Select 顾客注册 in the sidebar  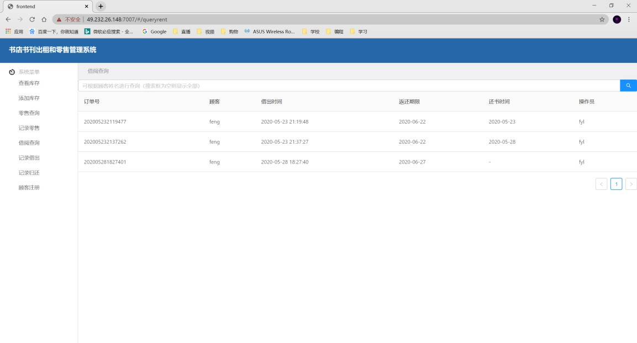coord(29,188)
